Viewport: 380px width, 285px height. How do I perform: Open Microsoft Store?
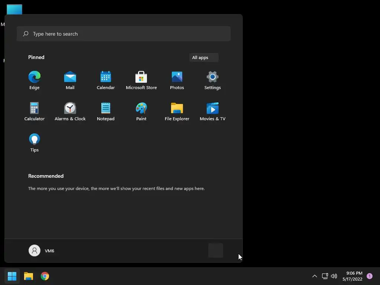point(141,81)
